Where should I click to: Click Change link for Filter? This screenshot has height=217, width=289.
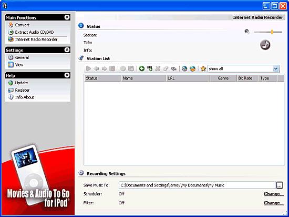(274, 203)
